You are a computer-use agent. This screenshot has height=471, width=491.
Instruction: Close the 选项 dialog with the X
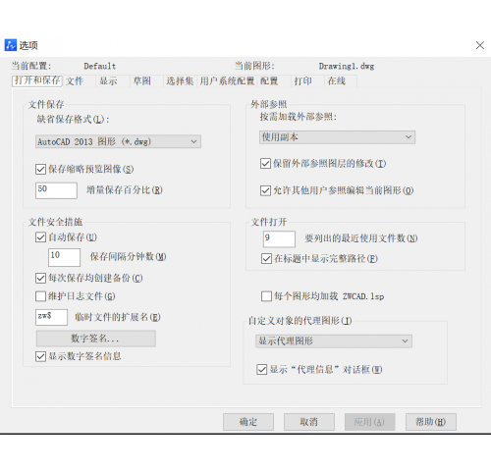pyautogui.click(x=480, y=45)
